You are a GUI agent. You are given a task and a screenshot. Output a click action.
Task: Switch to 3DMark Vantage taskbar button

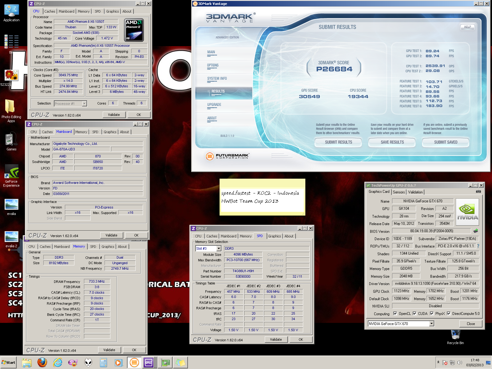134,363
